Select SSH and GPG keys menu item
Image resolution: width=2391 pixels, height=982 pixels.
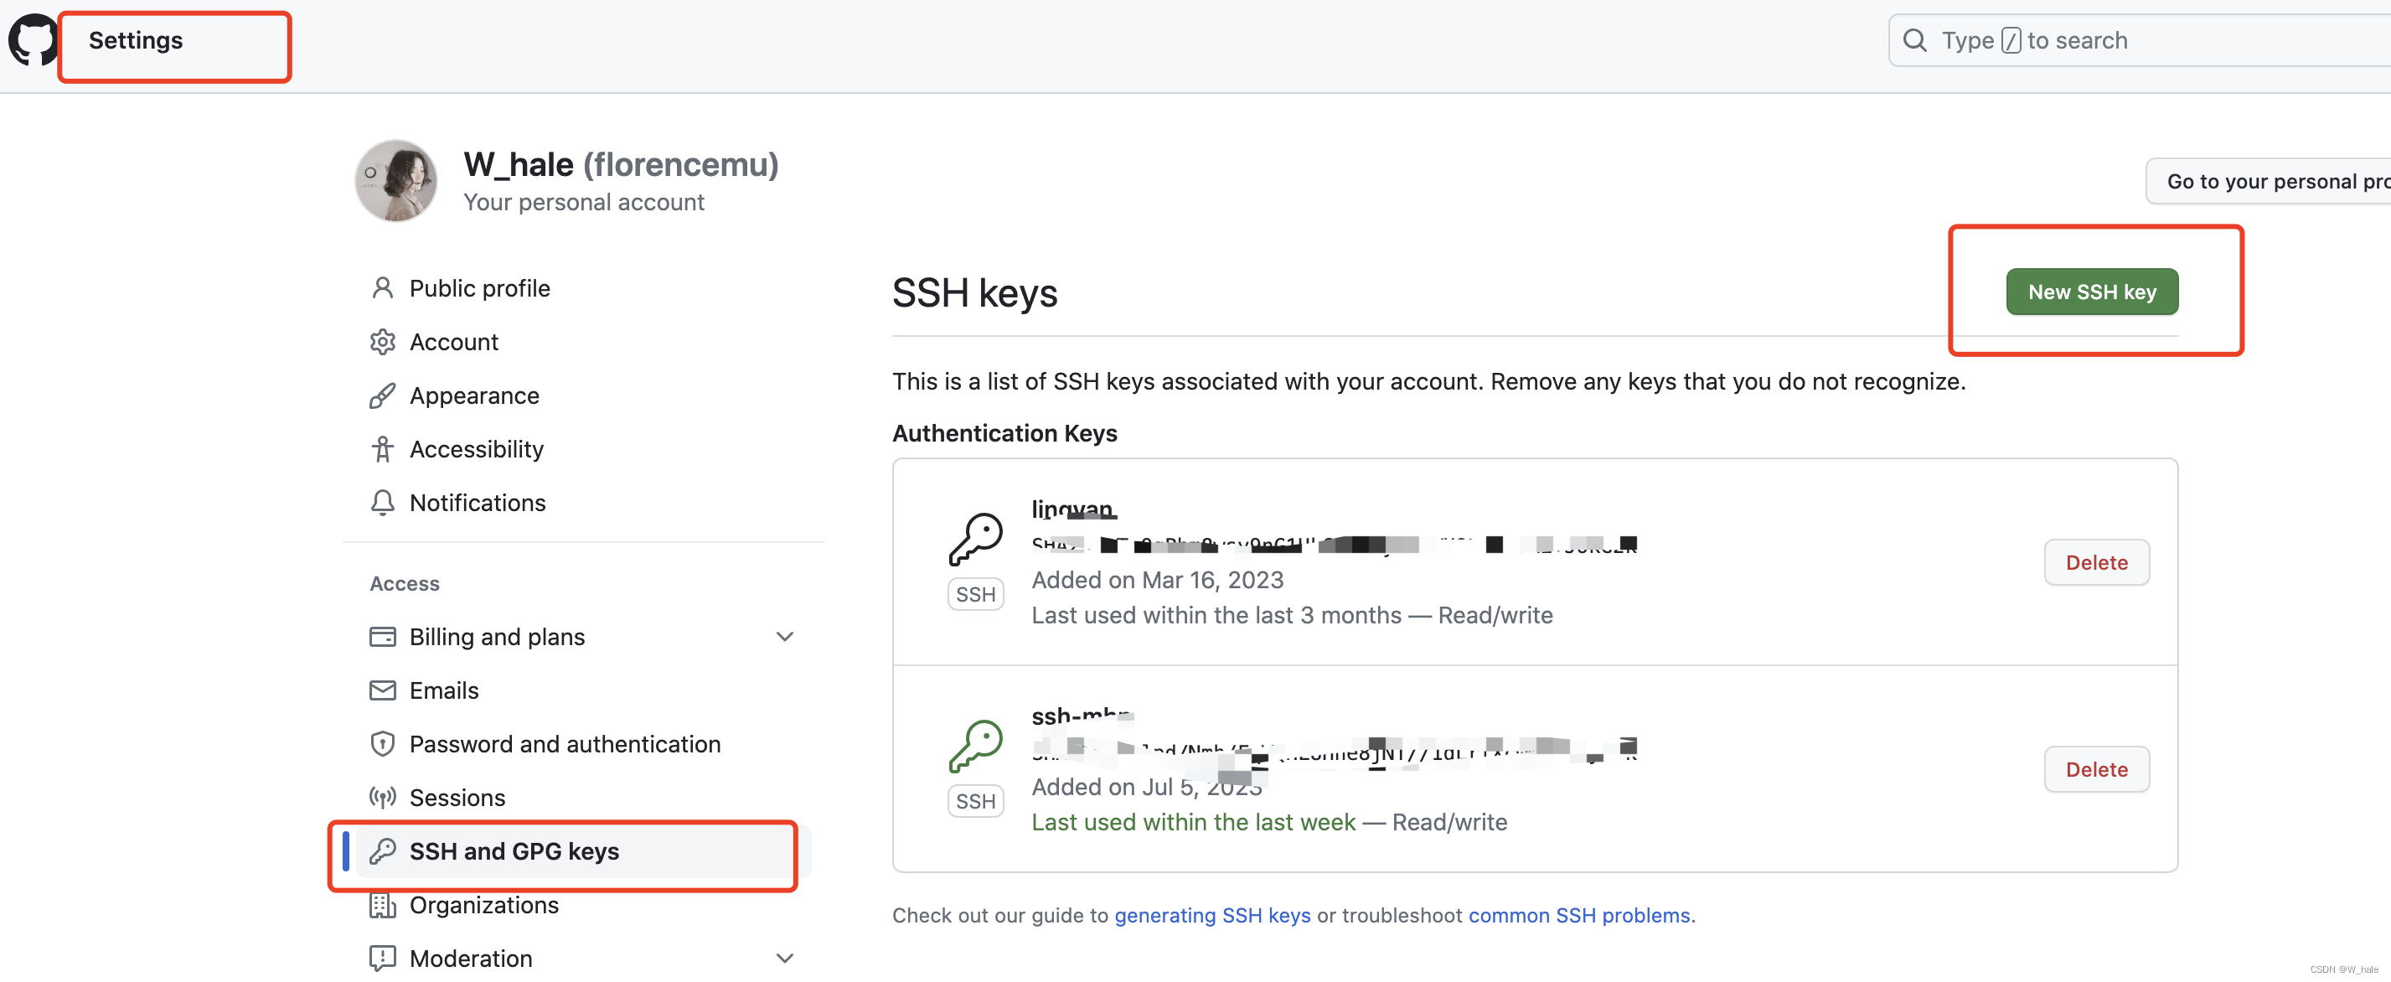pyautogui.click(x=514, y=850)
